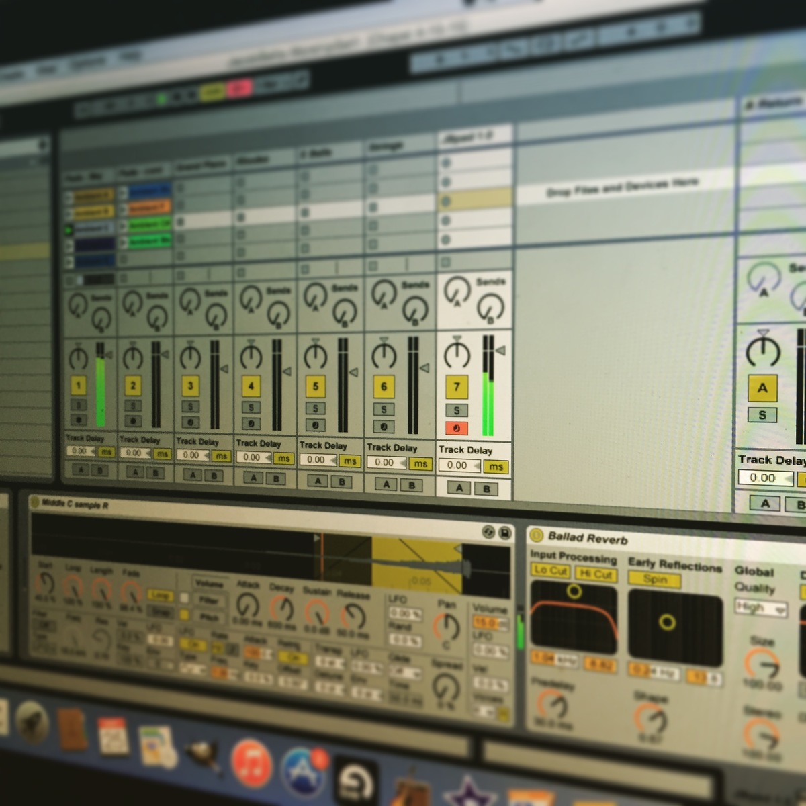Click the Drop Files and Devices Here area
The width and height of the screenshot is (806, 806).
click(623, 186)
